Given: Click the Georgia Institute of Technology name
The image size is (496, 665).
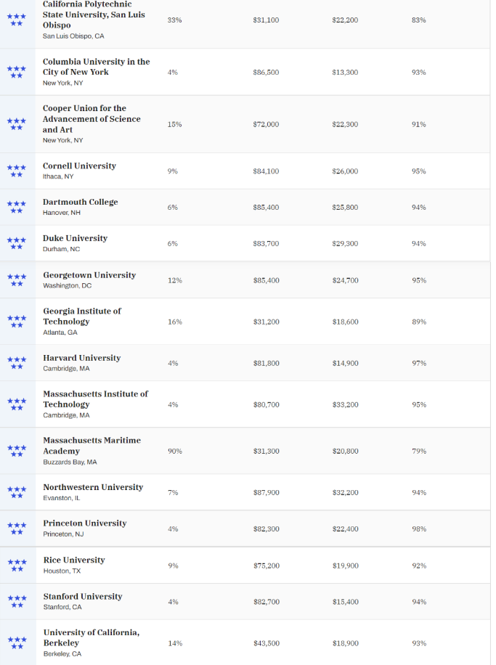Looking at the screenshot, I should coord(82,317).
